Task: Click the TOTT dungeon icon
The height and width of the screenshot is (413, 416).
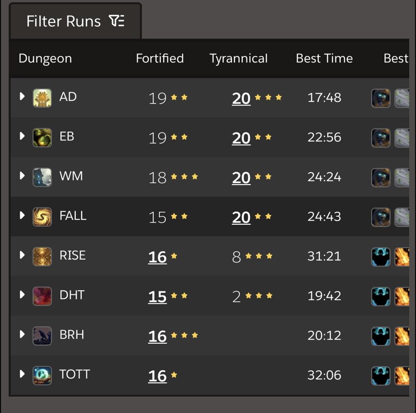Action: click(x=42, y=376)
